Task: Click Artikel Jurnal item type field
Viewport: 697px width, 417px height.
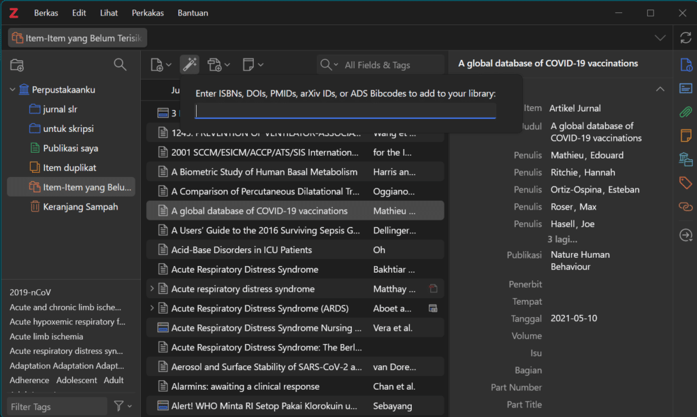Action: (x=574, y=108)
